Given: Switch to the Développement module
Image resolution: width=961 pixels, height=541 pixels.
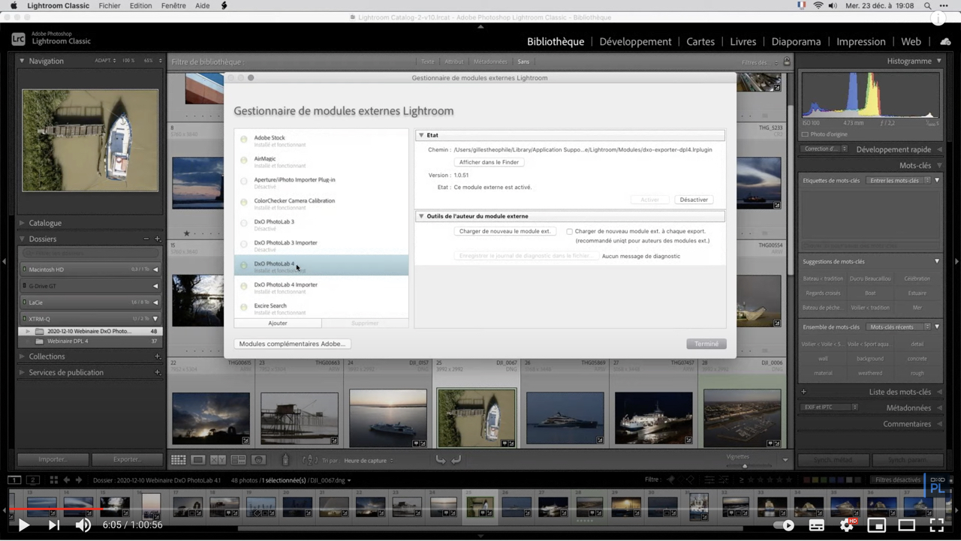Looking at the screenshot, I should click(635, 42).
